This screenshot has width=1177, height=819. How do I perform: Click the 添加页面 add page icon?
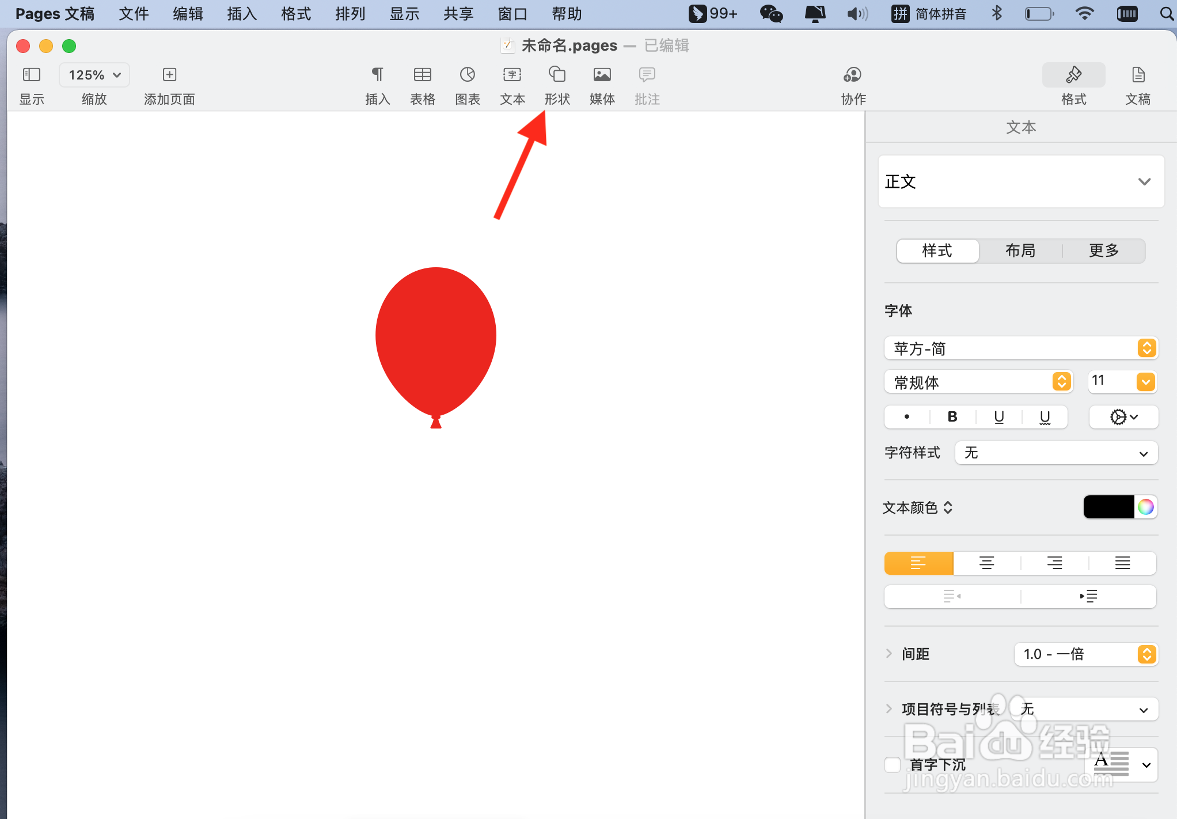[x=169, y=75]
